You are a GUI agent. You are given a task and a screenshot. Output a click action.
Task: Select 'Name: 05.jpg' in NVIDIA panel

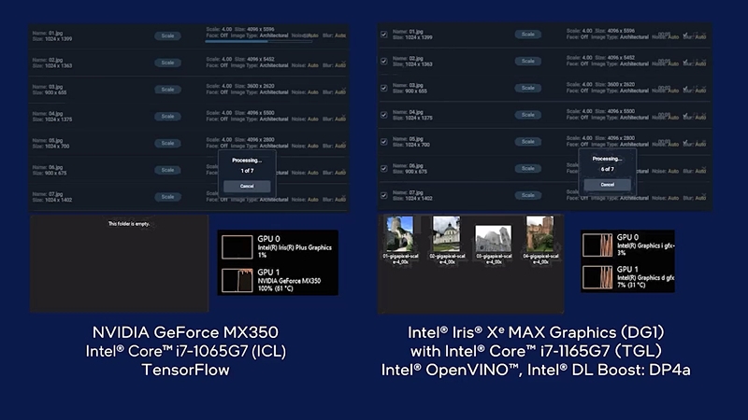click(48, 141)
